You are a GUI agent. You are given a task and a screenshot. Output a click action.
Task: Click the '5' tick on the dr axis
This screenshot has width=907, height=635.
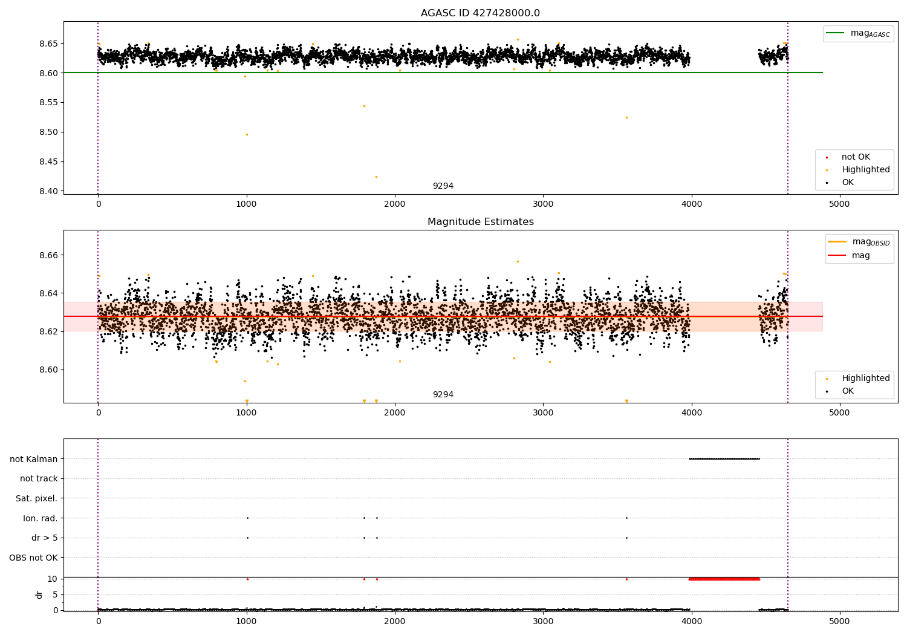55,594
